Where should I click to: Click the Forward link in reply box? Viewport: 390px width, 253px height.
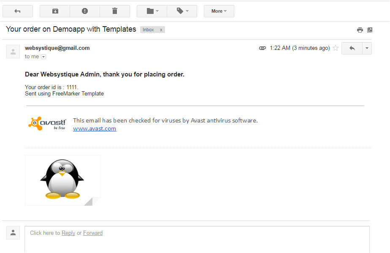pyautogui.click(x=93, y=233)
